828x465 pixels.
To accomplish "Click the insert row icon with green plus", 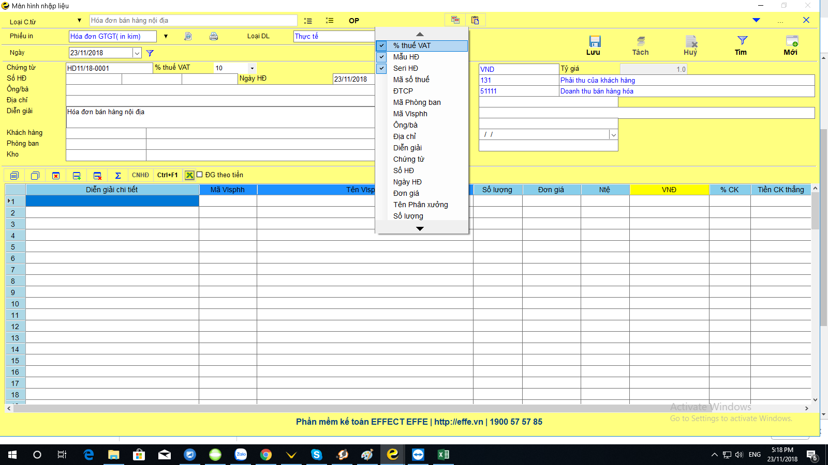I will tap(77, 176).
